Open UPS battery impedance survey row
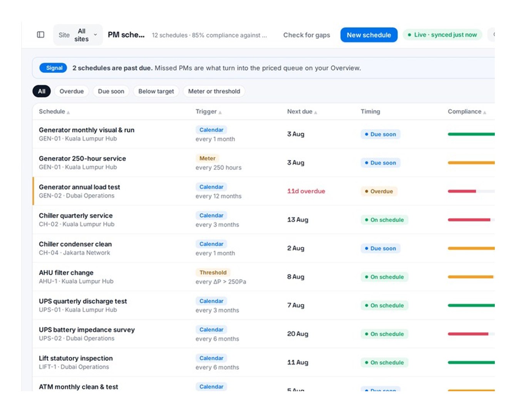This screenshot has height=412, width=516. (263, 334)
